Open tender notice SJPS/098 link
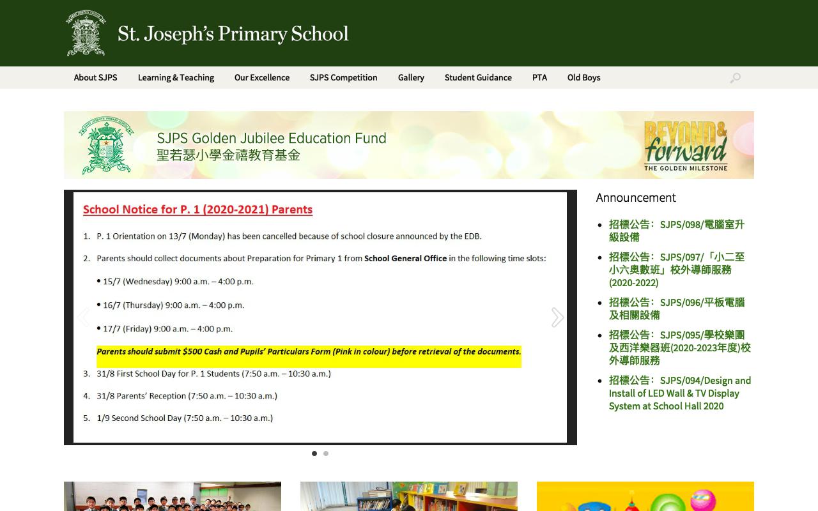 [676, 231]
